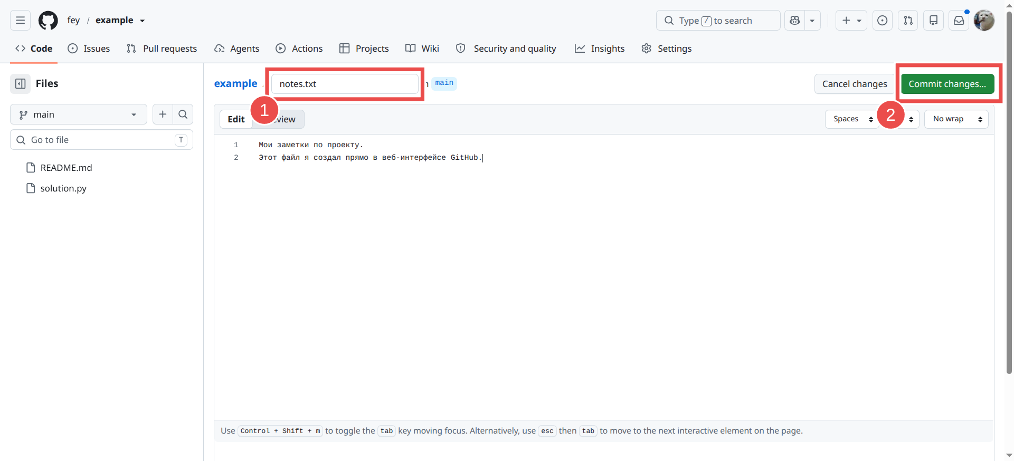Viewport: 1014px width, 461px height.
Task: Open the repository Settings tab
Action: [x=666, y=49]
